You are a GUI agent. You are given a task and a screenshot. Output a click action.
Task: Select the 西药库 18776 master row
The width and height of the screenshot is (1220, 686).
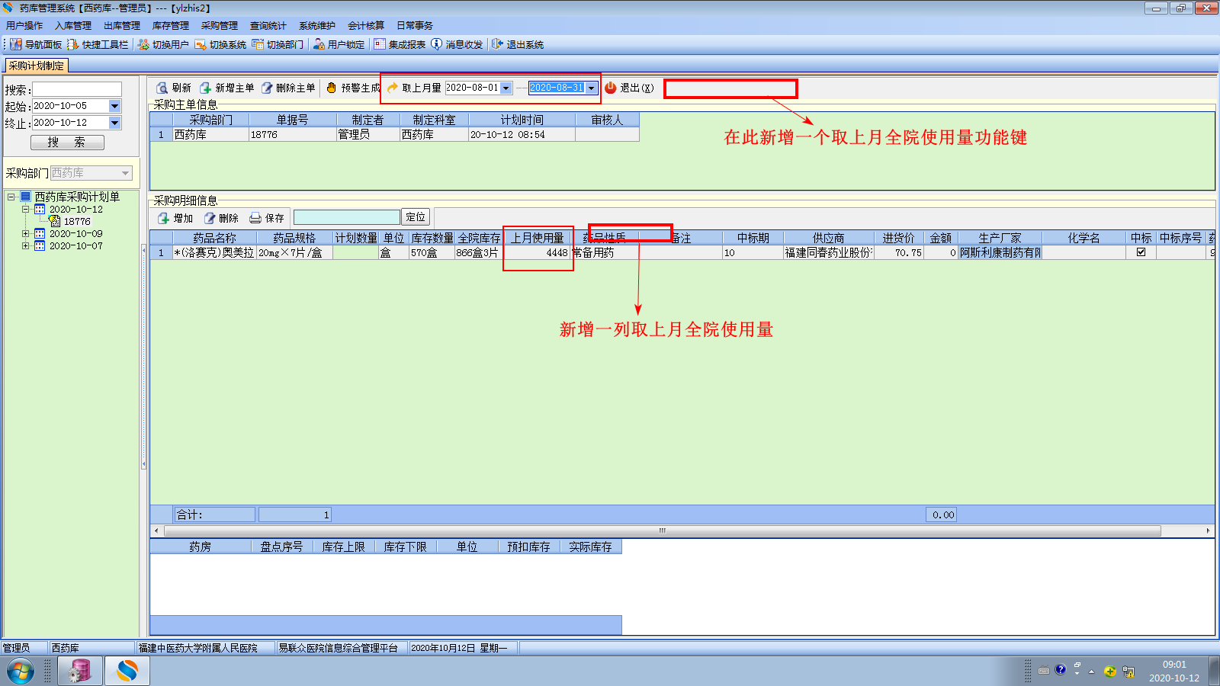(x=394, y=134)
